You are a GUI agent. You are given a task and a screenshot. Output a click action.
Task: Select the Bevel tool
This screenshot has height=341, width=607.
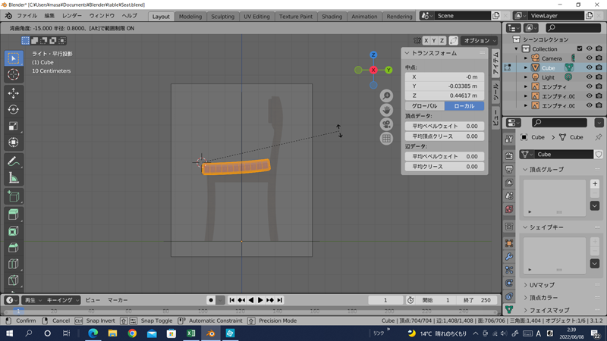click(14, 248)
